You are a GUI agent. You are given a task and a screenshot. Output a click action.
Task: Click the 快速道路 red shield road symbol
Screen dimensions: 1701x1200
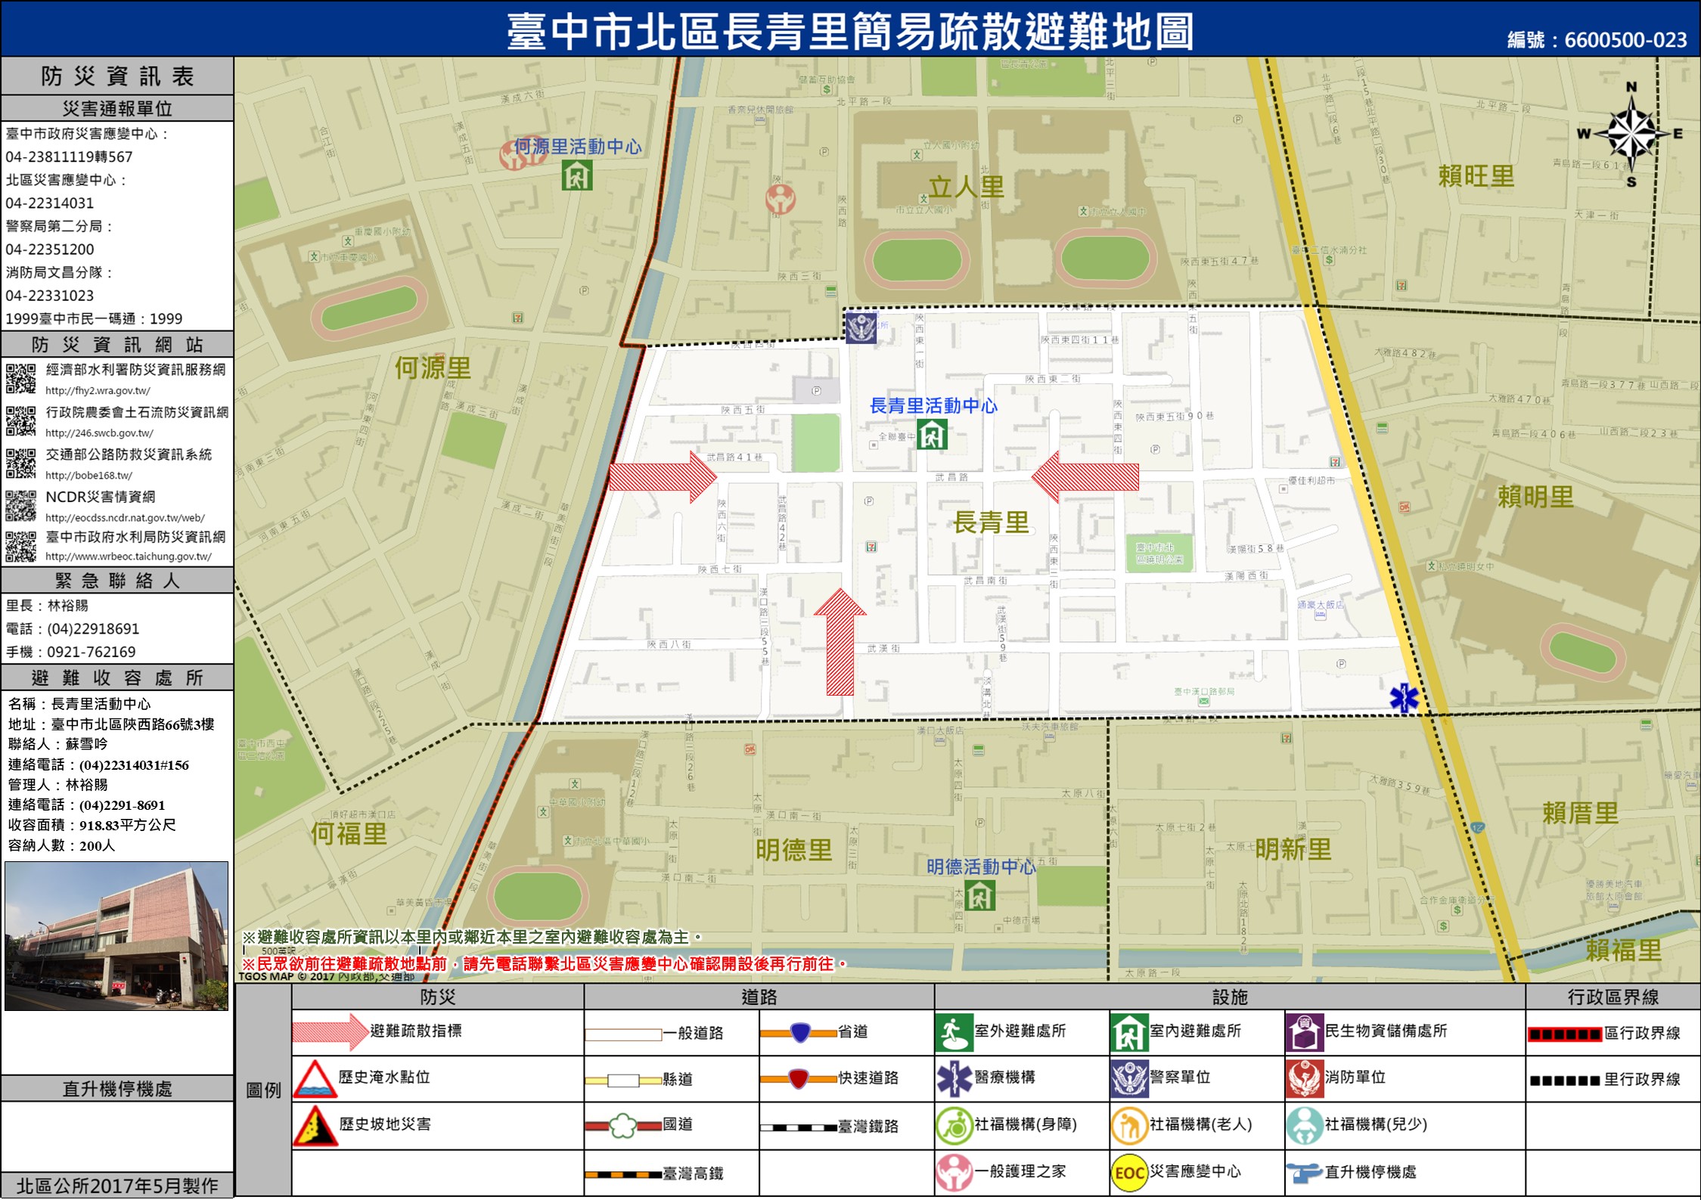pos(799,1078)
